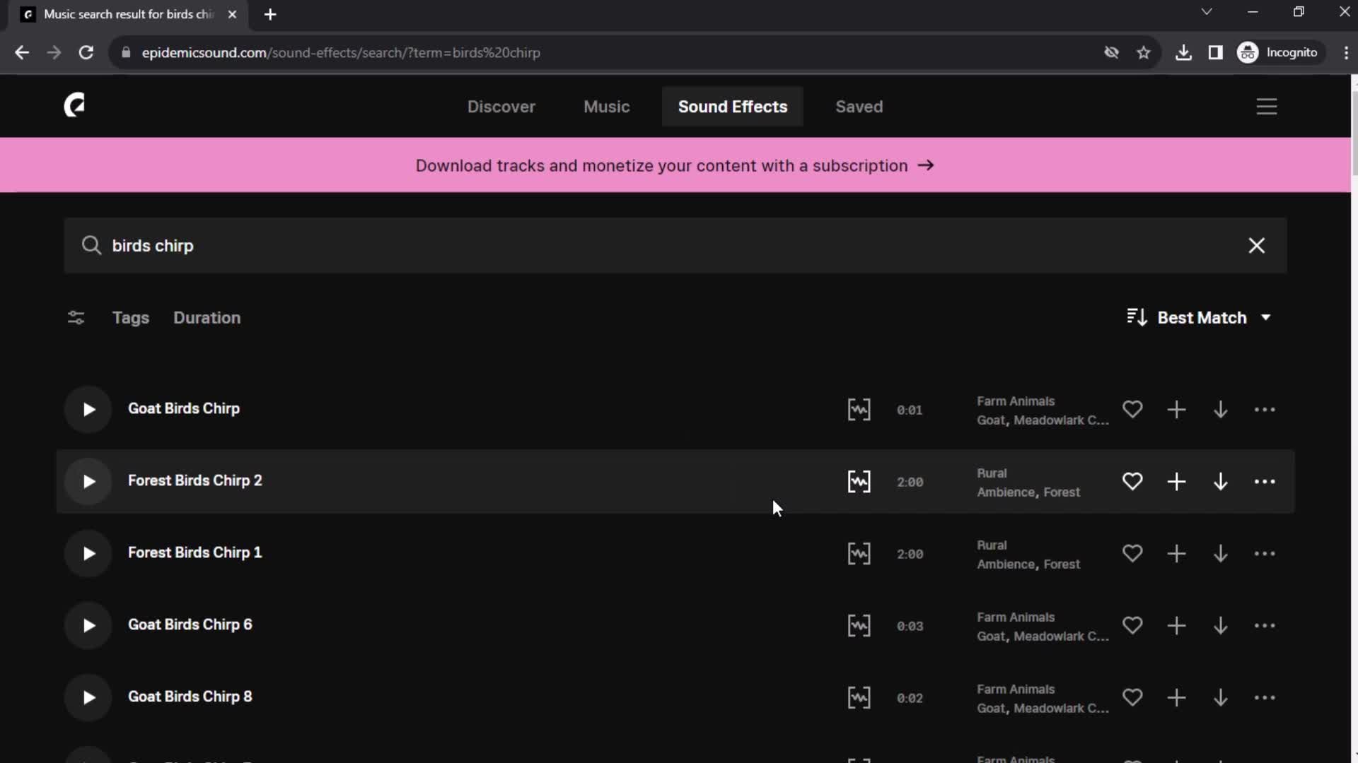Viewport: 1358px width, 763px height.
Task: Find similar sounds for Goat Birds Chirp 8
Action: (859, 698)
